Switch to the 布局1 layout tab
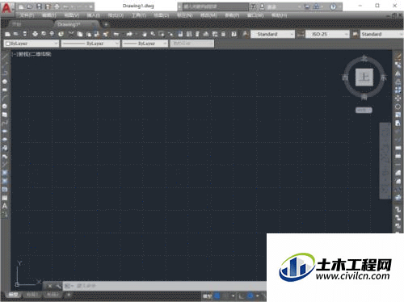Image resolution: width=404 pixels, height=302 pixels. pos(32,295)
